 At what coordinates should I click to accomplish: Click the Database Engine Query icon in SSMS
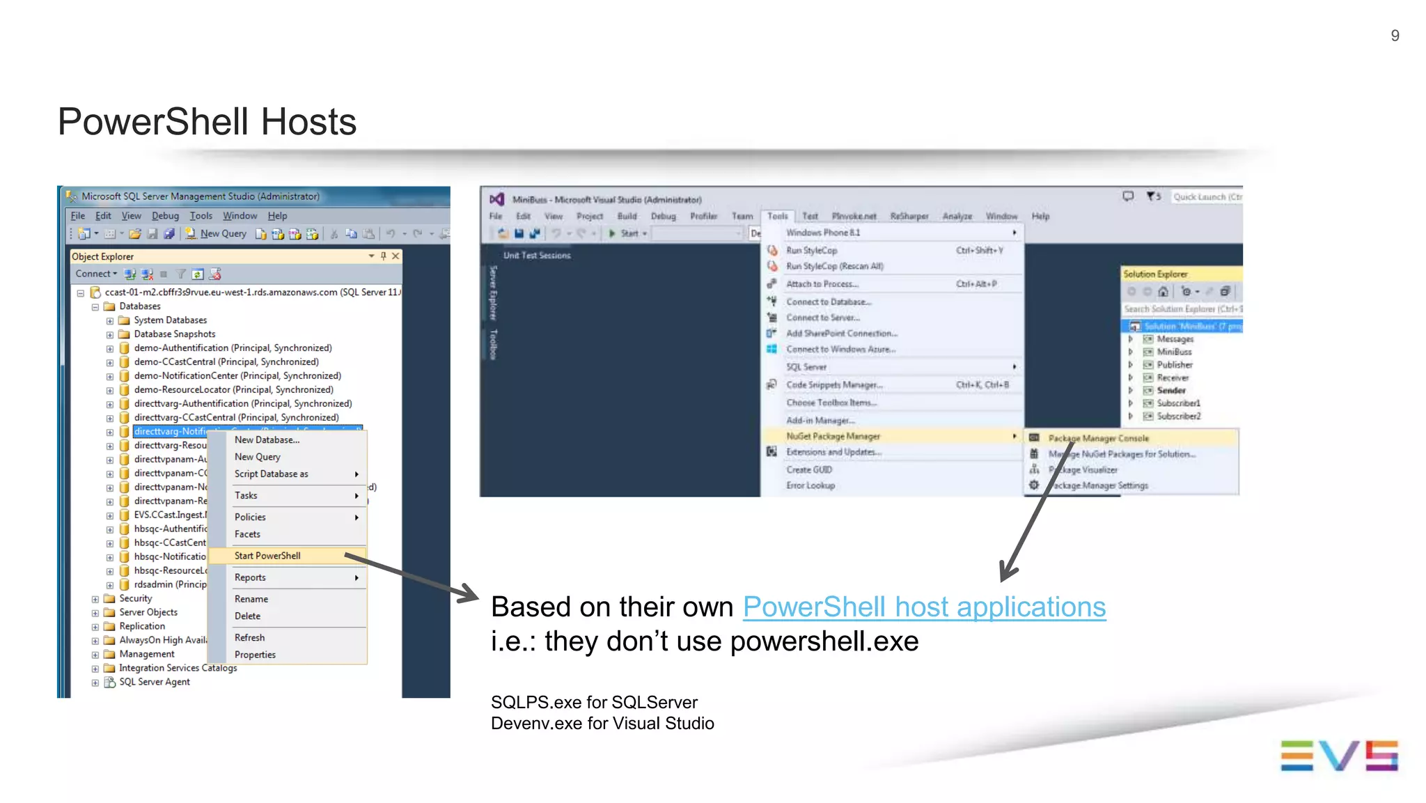click(x=260, y=234)
